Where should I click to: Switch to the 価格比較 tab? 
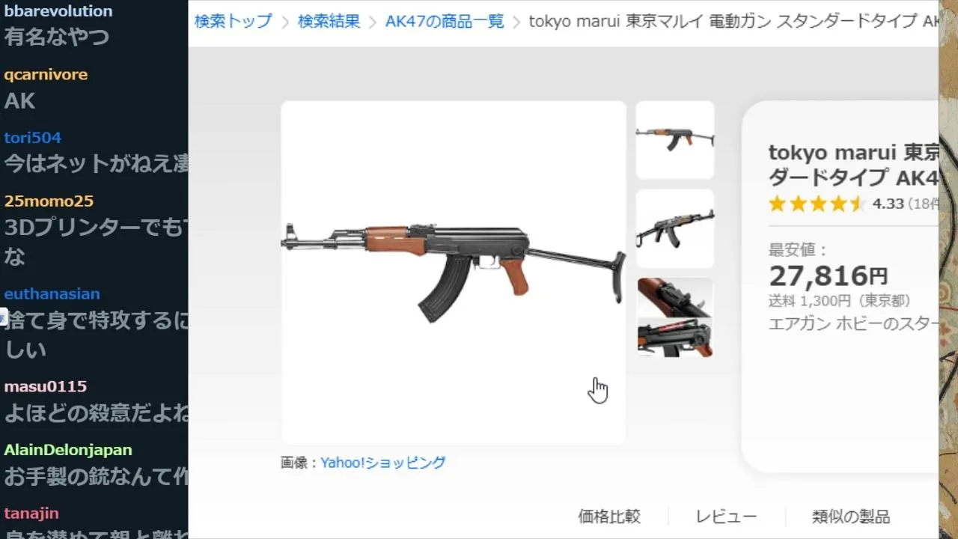[x=609, y=517]
